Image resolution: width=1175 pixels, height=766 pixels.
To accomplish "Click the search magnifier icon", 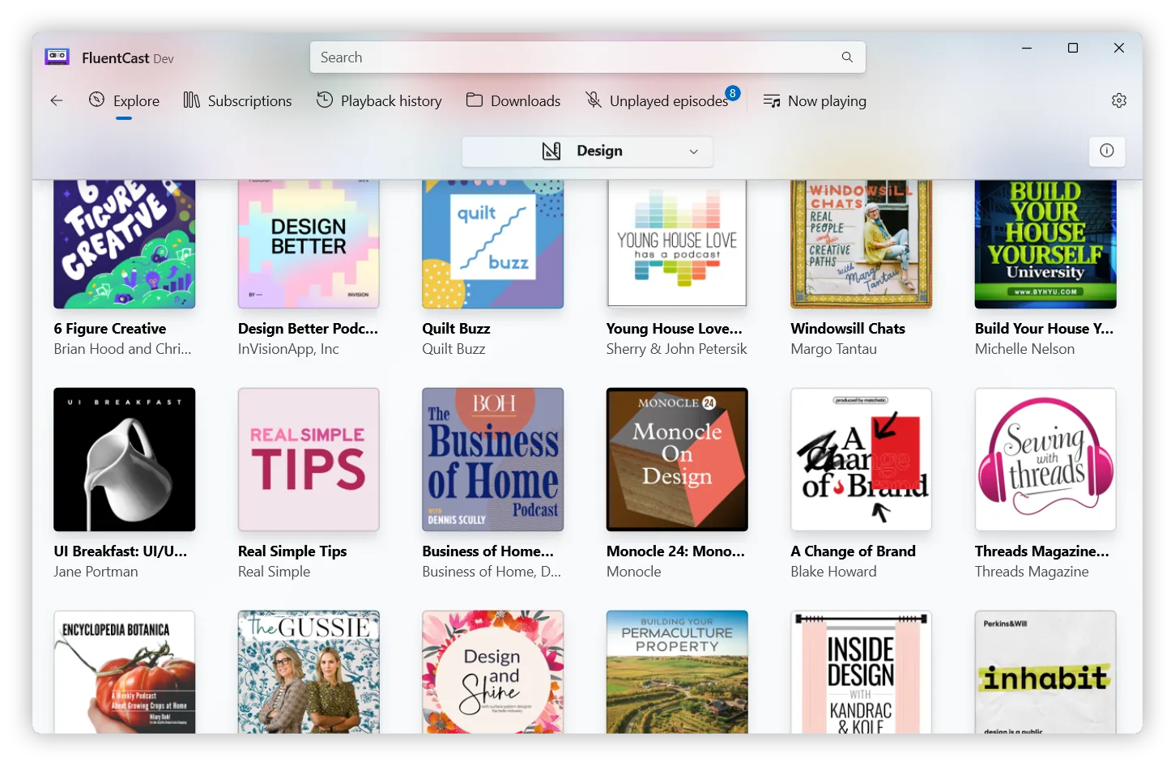I will click(x=847, y=57).
